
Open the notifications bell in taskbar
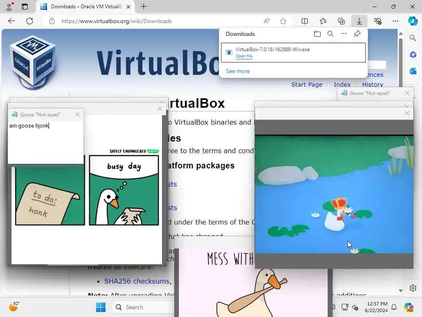[x=394, y=307]
